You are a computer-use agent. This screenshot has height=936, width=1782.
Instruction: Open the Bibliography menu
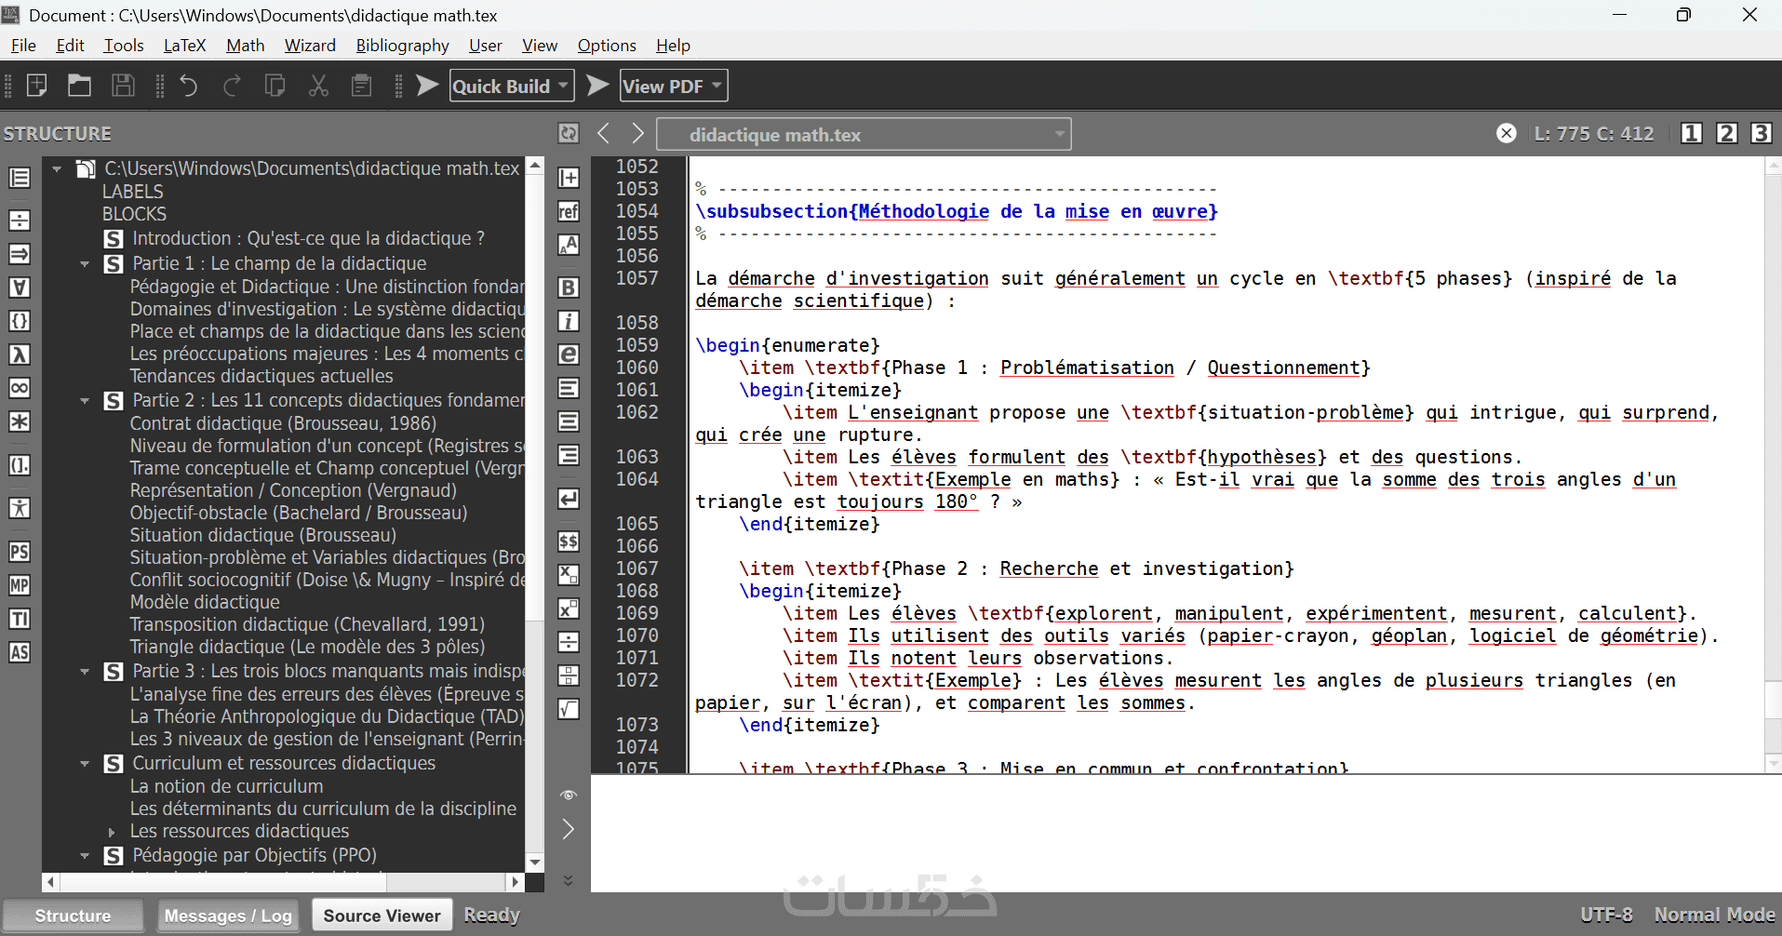pos(402,46)
